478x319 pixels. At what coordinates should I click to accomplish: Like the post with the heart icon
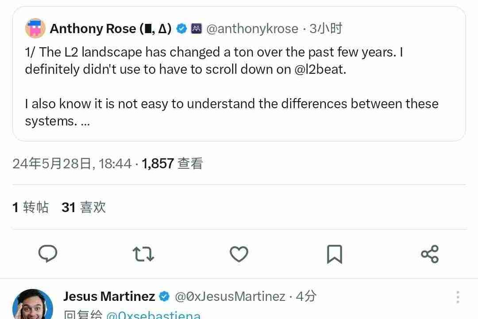coord(239,254)
